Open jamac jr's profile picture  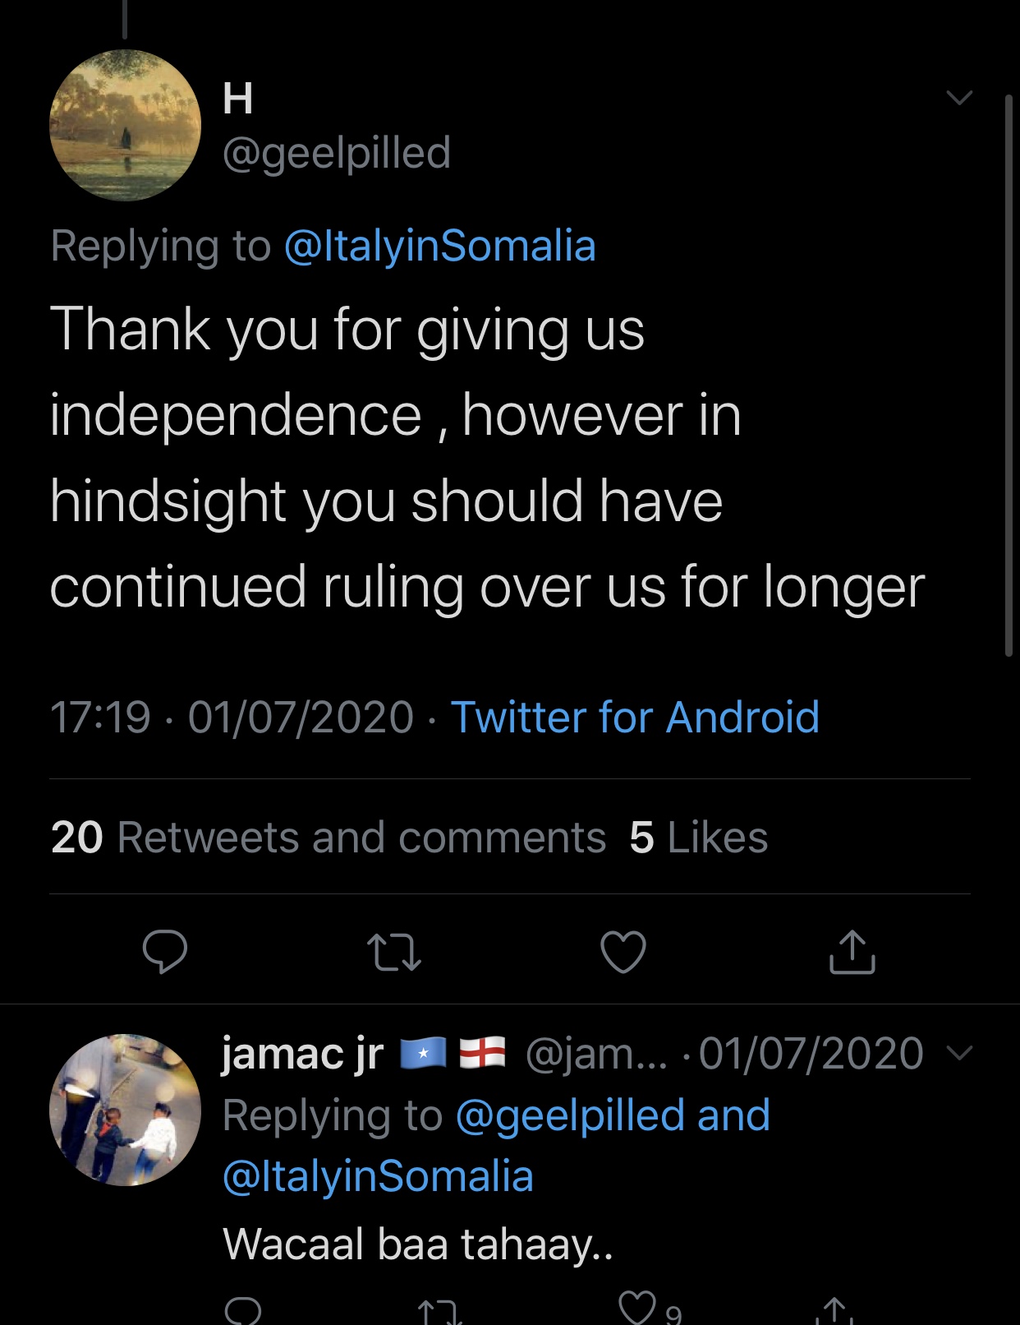(x=125, y=1110)
